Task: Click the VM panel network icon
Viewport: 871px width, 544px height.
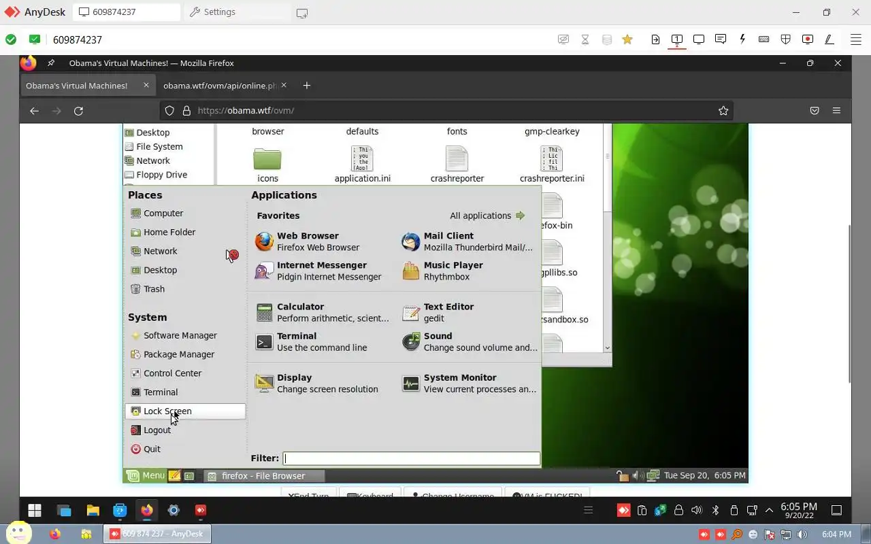Action: point(653,475)
